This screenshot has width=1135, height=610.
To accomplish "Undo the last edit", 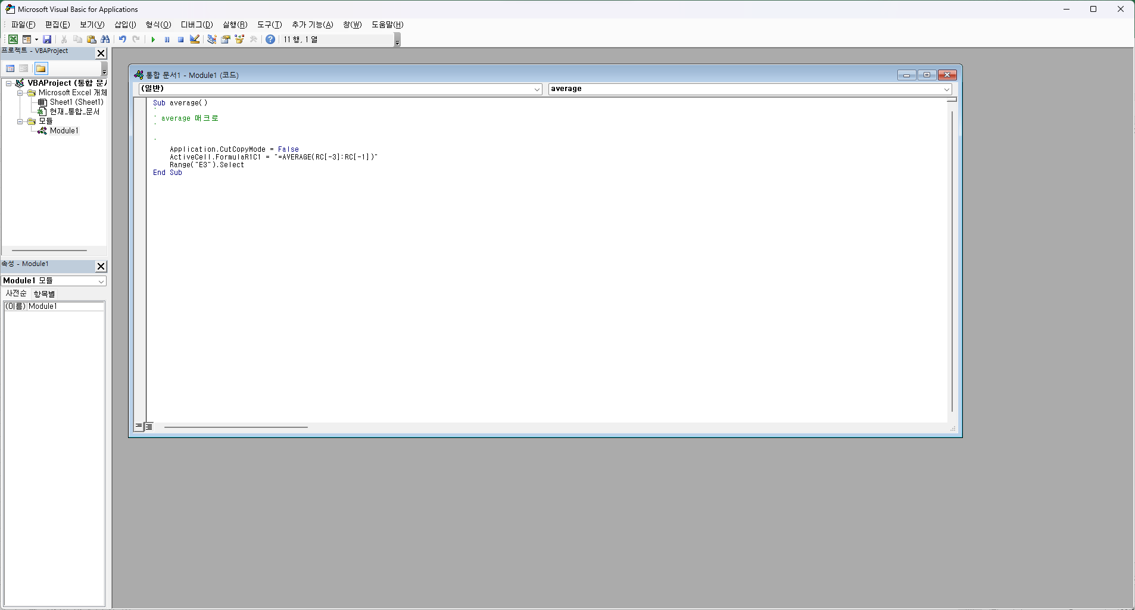I will tap(123, 39).
